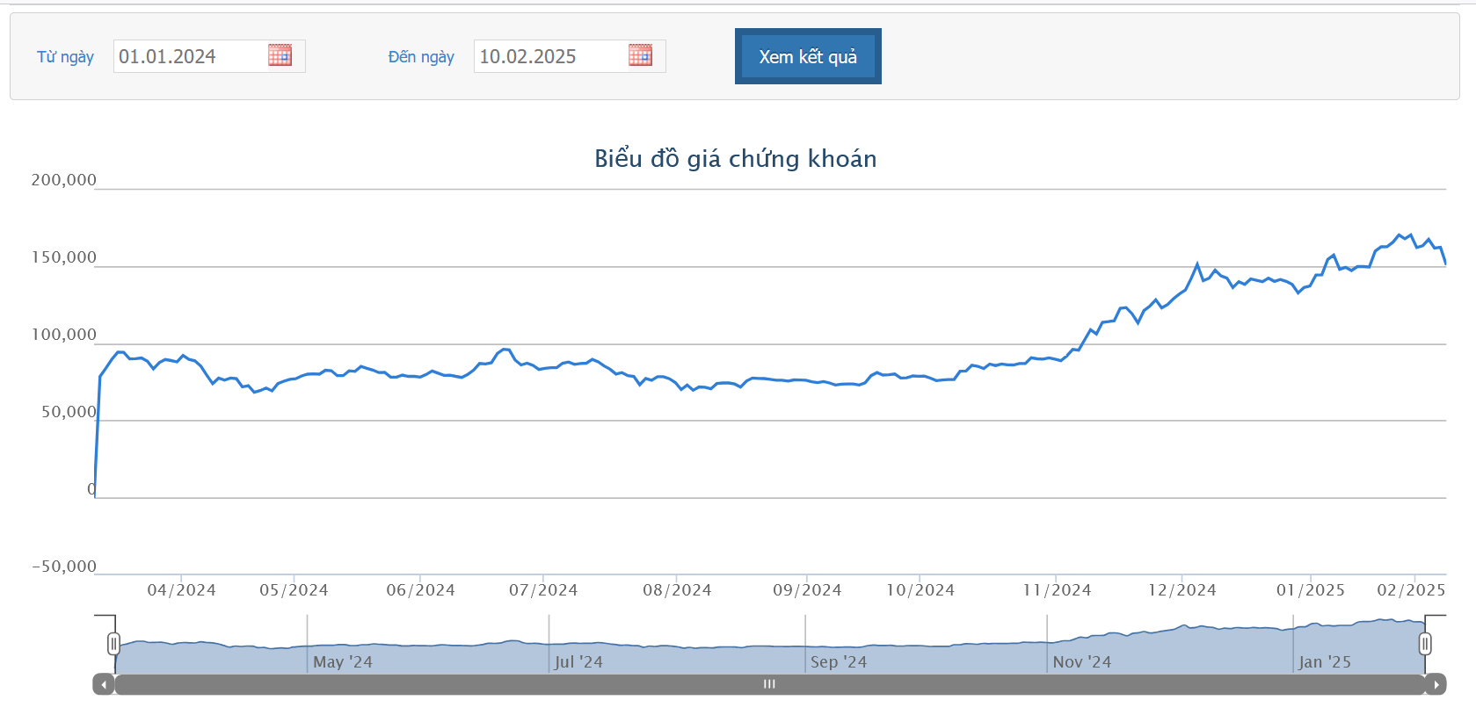The height and width of the screenshot is (722, 1476).
Task: Open the calendar picker for Từ ngày
Action: tap(280, 56)
